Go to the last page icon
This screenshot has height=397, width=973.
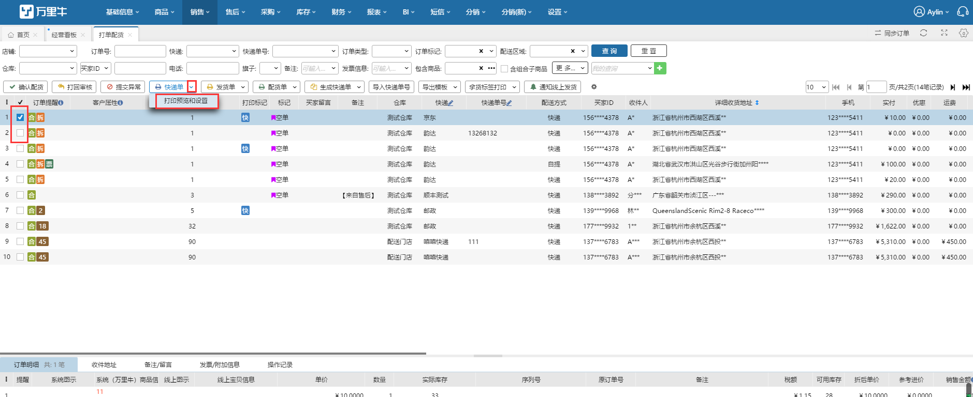coord(966,87)
